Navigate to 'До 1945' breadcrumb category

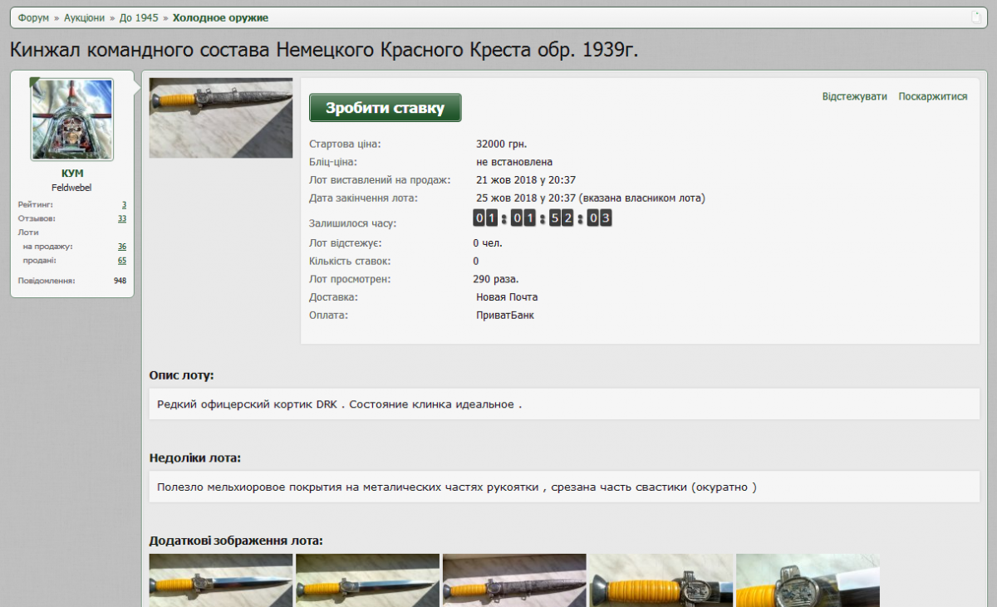[x=140, y=17]
